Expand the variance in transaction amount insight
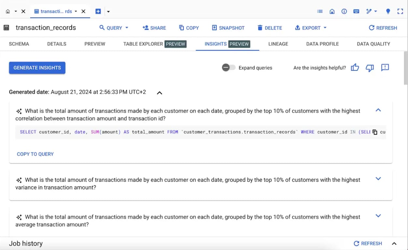This screenshot has height=250, width=408. click(378, 179)
